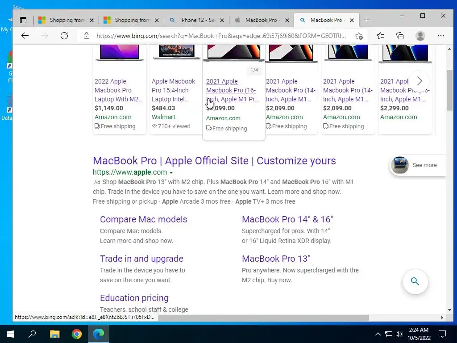
Task: Launch File Explorer from the taskbar
Action: [54, 334]
